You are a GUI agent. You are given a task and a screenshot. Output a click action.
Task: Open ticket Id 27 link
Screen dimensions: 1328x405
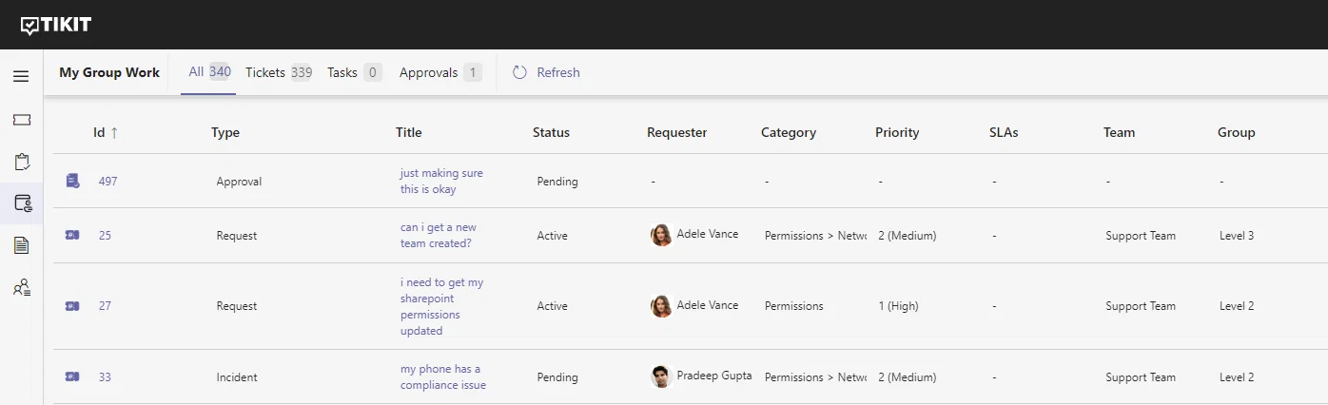[105, 306]
